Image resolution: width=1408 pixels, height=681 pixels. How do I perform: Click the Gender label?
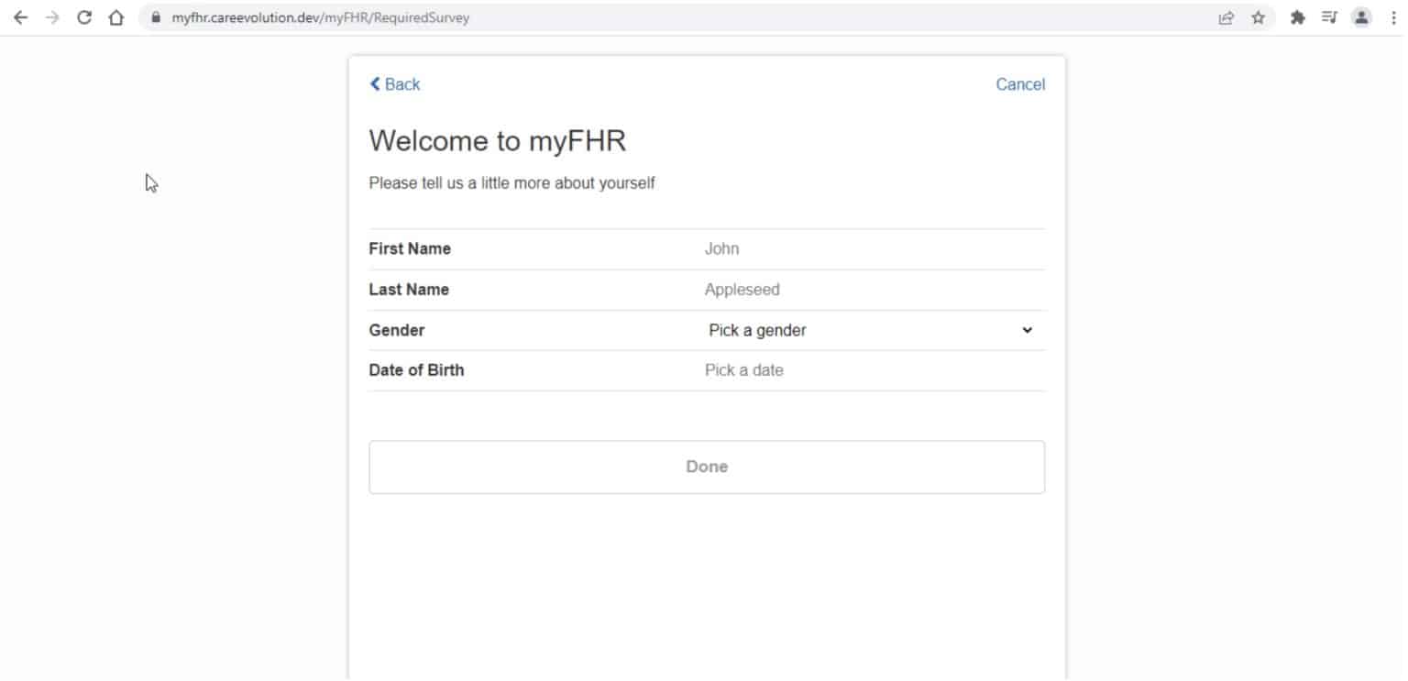[x=397, y=330]
